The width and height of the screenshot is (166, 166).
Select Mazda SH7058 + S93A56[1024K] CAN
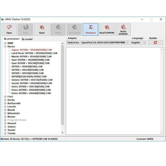[x=32, y=56]
